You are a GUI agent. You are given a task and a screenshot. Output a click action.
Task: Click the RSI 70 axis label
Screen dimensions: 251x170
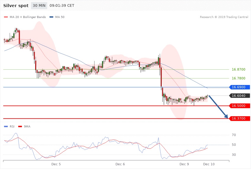[234, 135]
